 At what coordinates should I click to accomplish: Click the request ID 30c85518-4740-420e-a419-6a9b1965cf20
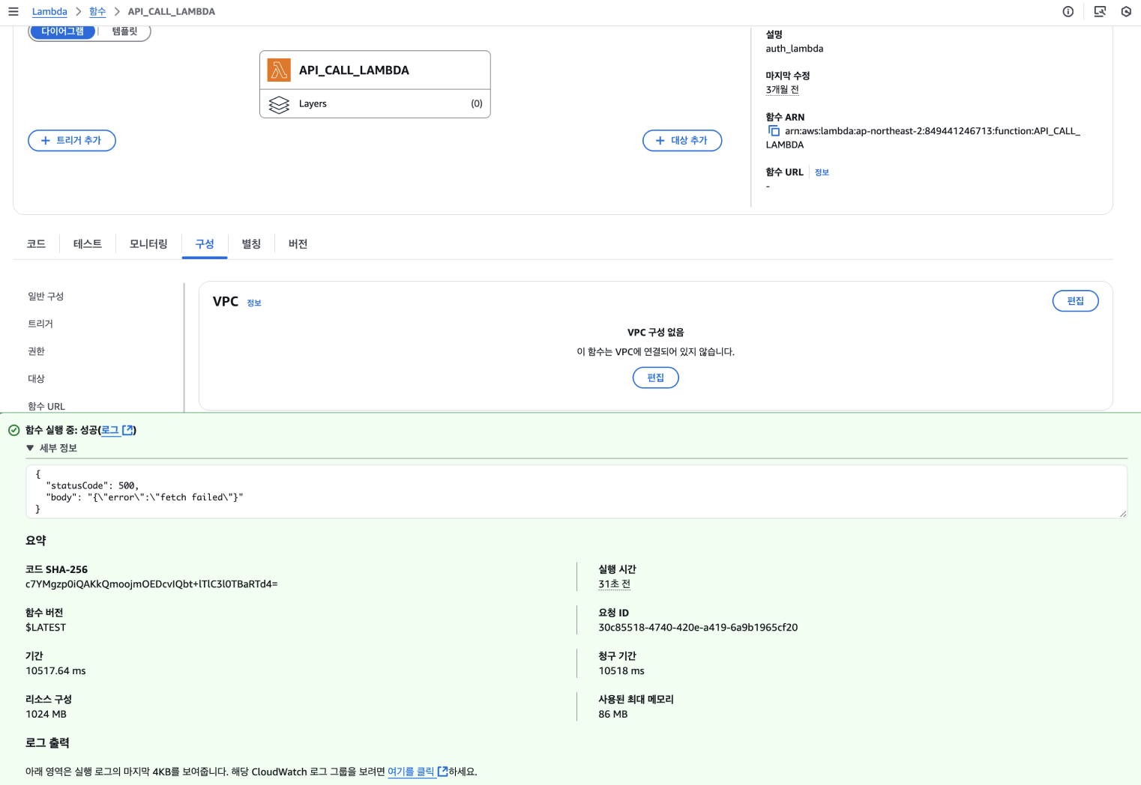click(x=698, y=628)
